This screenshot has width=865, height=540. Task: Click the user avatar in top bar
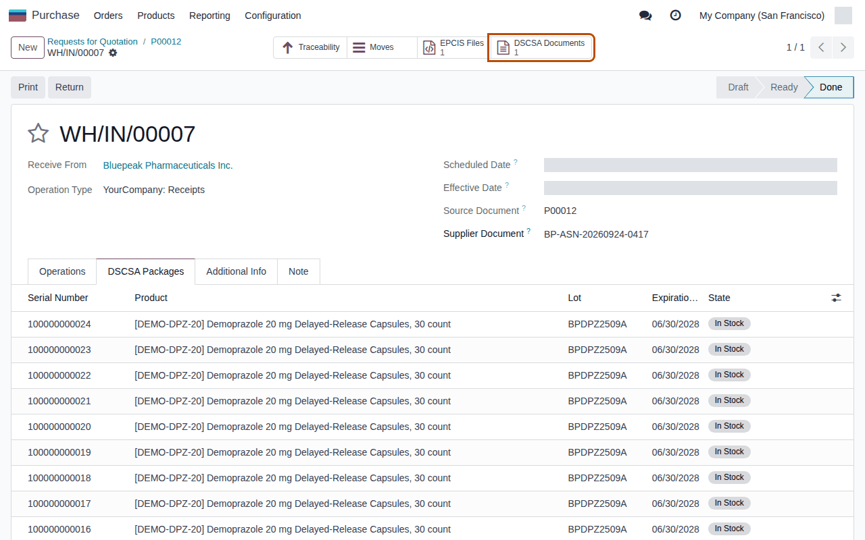[x=843, y=15]
